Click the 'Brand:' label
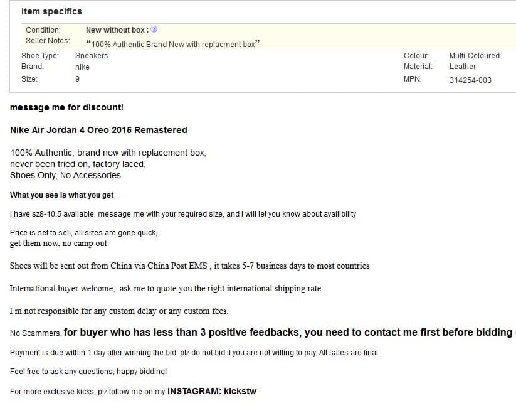The image size is (516, 413). (x=33, y=67)
